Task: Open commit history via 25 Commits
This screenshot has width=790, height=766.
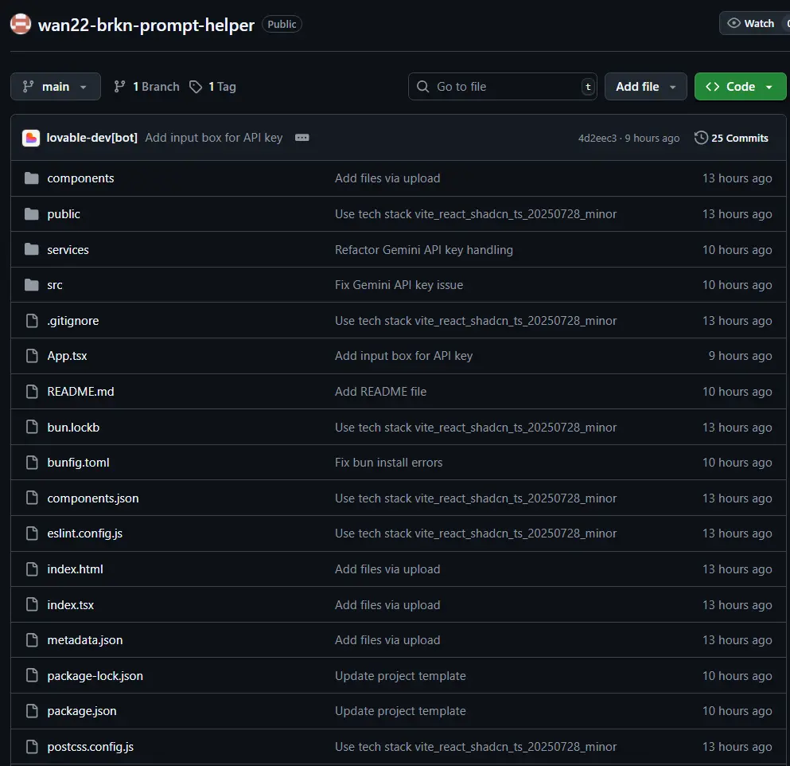Action: pyautogui.click(x=731, y=138)
